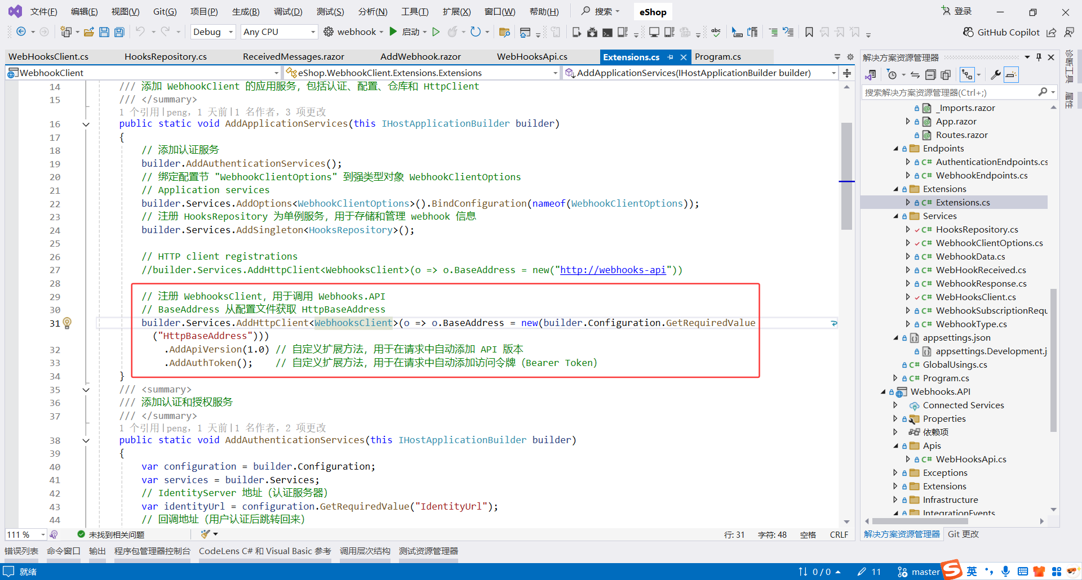1082x580 pixels.
Task: Follow the http://webhooks-api link in the code
Action: 613,270
